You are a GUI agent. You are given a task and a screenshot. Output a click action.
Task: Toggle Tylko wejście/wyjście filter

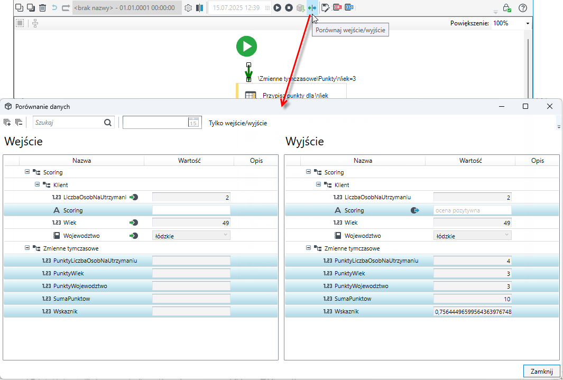coord(238,123)
